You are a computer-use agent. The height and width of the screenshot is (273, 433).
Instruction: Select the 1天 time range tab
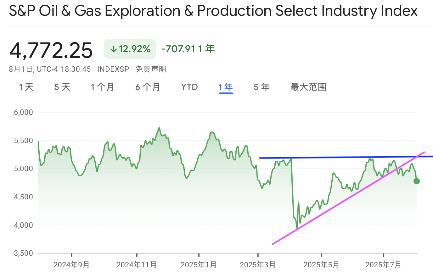coord(26,87)
